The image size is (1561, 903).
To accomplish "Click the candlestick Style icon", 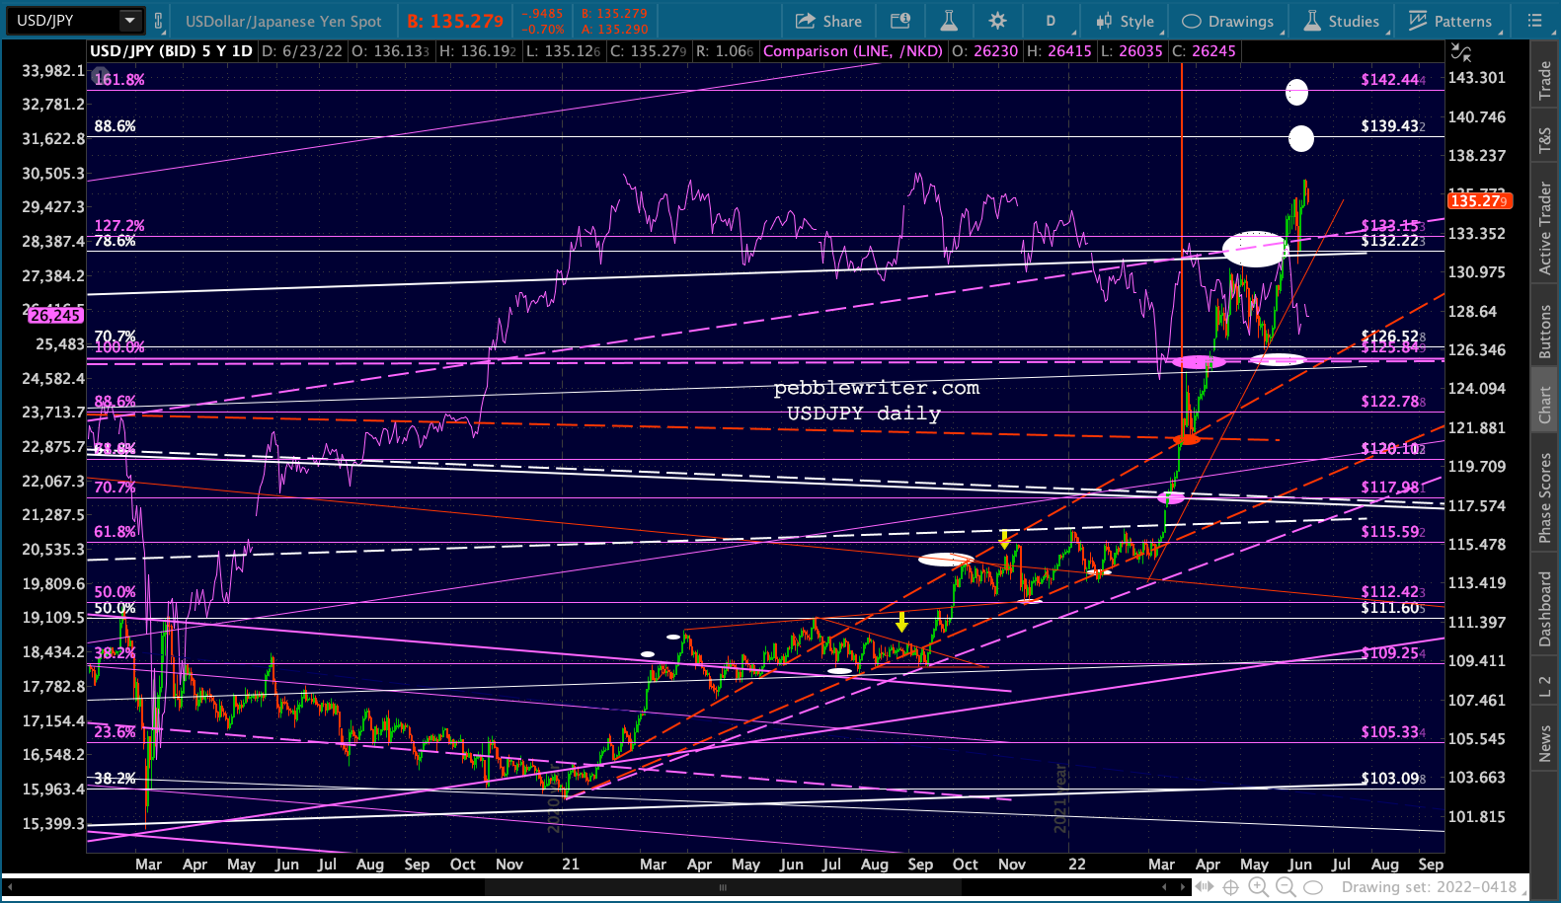I will click(1104, 21).
